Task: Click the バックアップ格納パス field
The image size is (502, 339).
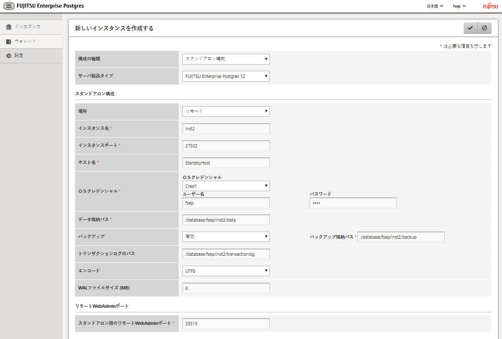Action: (401, 237)
